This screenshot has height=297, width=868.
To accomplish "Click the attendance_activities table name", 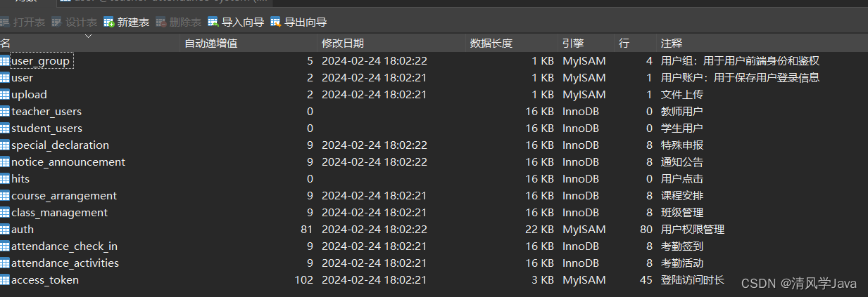I will 65,263.
